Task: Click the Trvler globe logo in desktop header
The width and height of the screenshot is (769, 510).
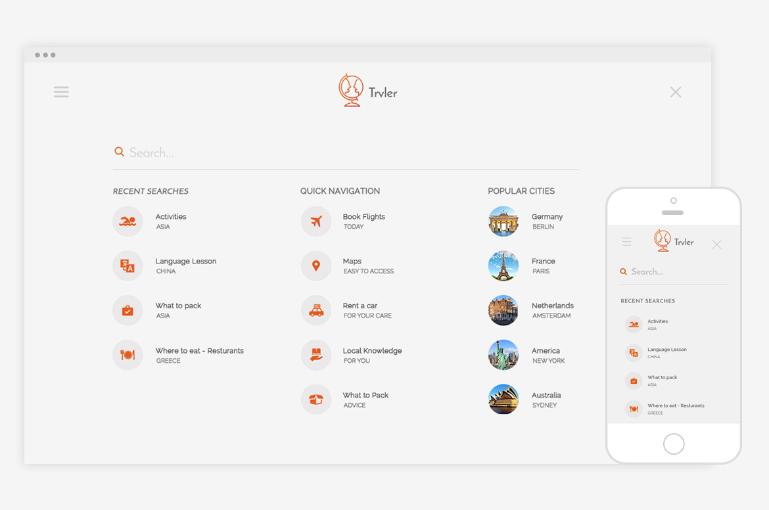Action: [x=351, y=91]
